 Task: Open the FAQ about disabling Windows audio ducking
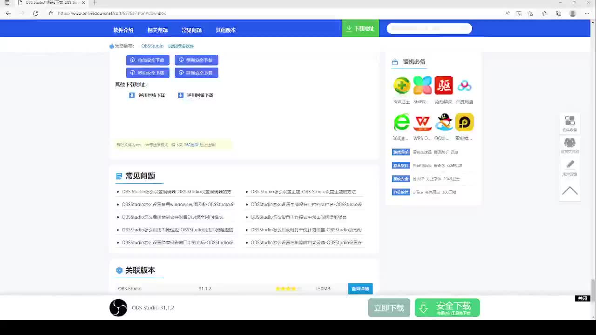(x=178, y=204)
